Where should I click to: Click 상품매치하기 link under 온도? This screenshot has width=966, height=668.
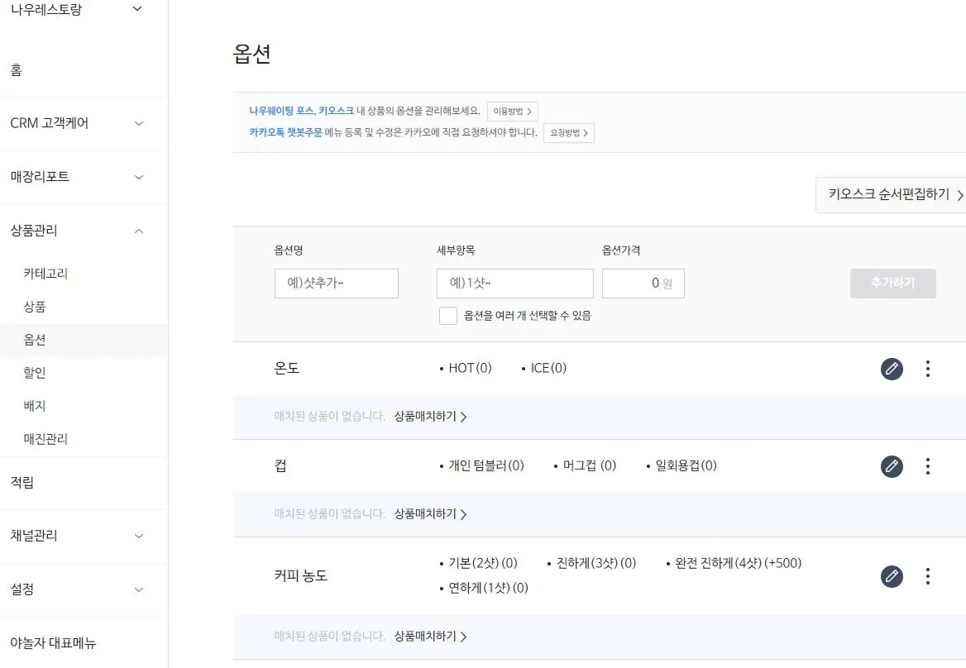point(430,417)
